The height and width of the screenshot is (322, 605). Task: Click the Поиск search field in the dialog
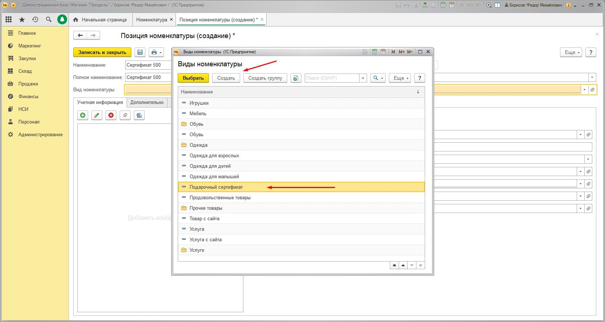click(x=332, y=78)
